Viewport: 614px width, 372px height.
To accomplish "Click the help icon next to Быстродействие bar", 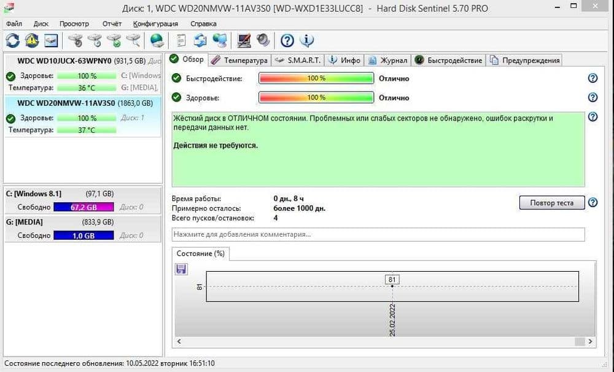I will (x=593, y=78).
